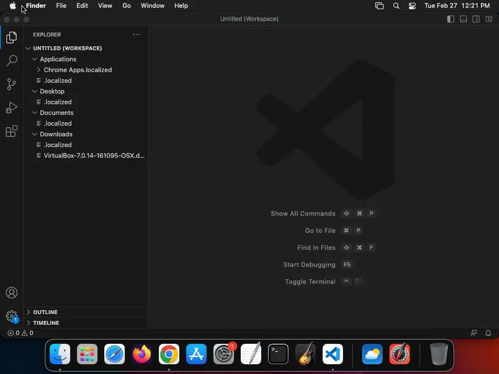The height and width of the screenshot is (374, 499).
Task: Open Trash from the Dock
Action: 439,354
